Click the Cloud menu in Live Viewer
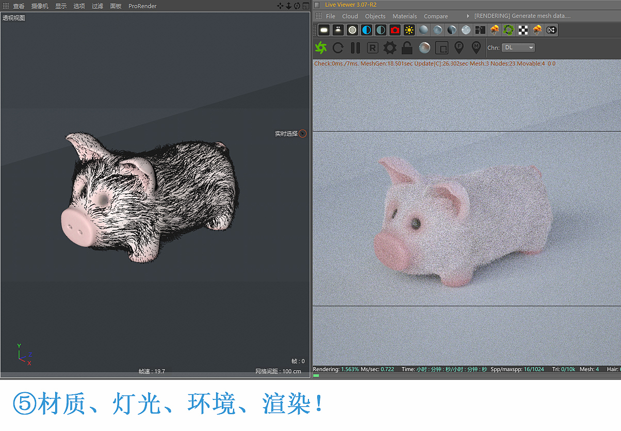The height and width of the screenshot is (431, 621). pyautogui.click(x=350, y=16)
